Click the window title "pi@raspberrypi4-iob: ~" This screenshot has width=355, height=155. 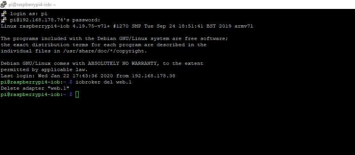tap(32, 5)
